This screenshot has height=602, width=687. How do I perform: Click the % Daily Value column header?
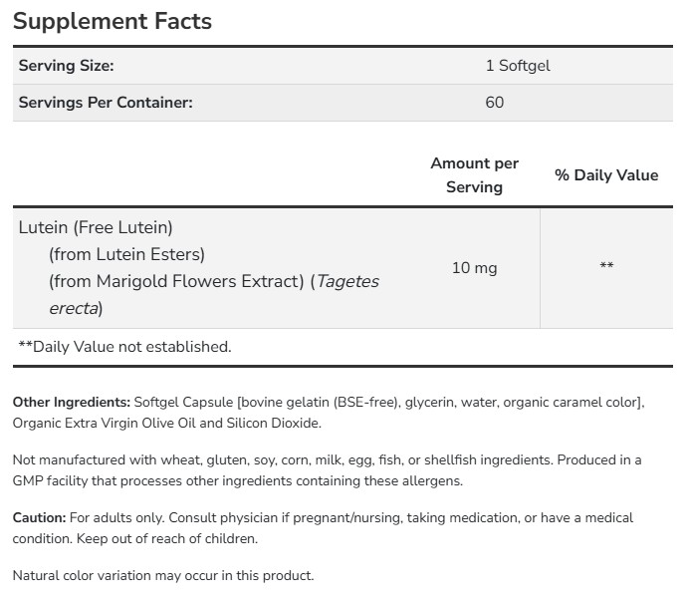(x=606, y=174)
